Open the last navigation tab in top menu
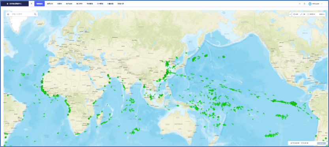 (120, 4)
